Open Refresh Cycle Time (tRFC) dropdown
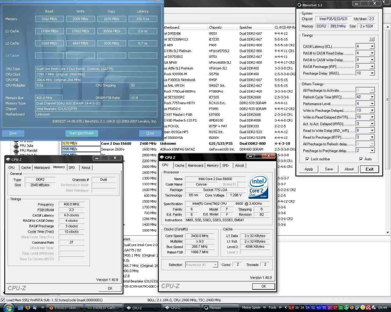Image resolution: width=391 pixels, height=312 pixels. point(372,97)
